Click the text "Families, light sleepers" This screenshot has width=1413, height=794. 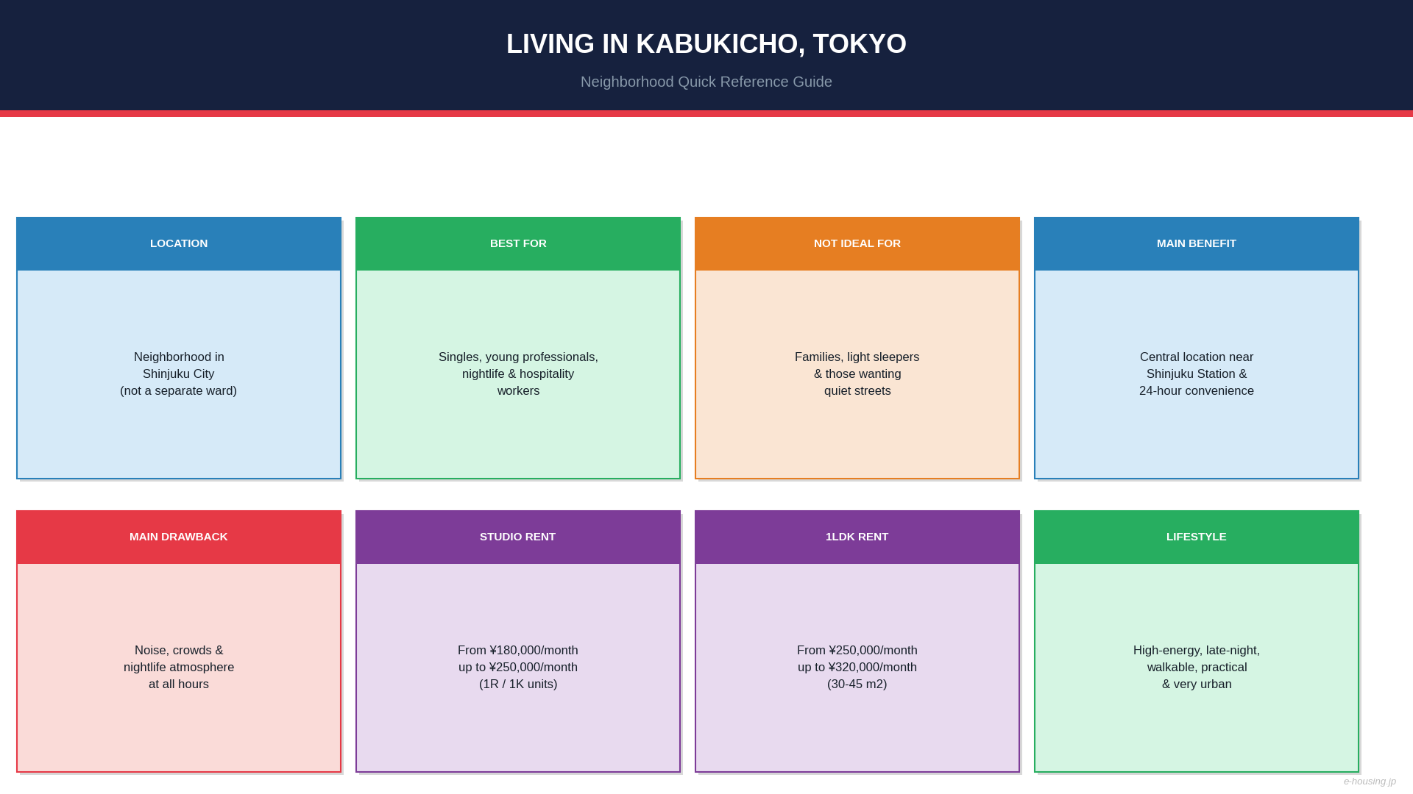857,357
